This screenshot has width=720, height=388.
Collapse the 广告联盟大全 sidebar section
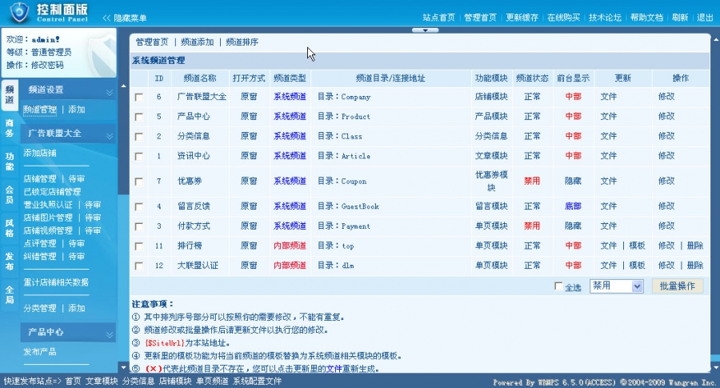[110, 135]
